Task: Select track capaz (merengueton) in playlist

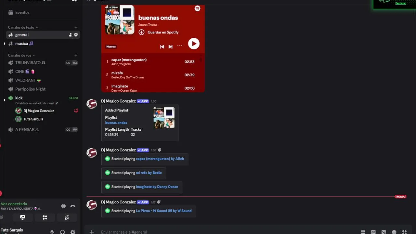Action: pos(151,62)
